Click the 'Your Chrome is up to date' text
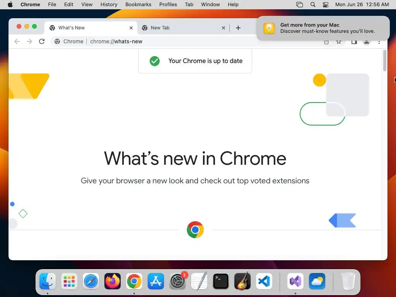The width and height of the screenshot is (396, 297). click(205, 61)
